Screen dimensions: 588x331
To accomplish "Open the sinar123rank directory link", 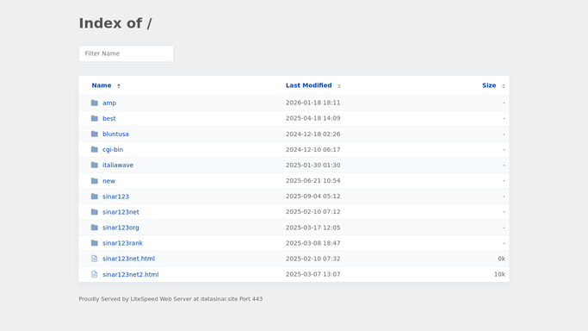I will click(122, 243).
